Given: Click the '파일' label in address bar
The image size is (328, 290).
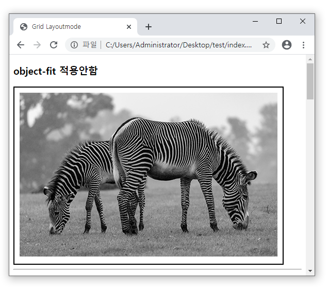Looking at the screenshot, I should pos(90,45).
